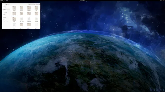
Task: Toggle the grid/list view button
Action: tap(35, 4)
